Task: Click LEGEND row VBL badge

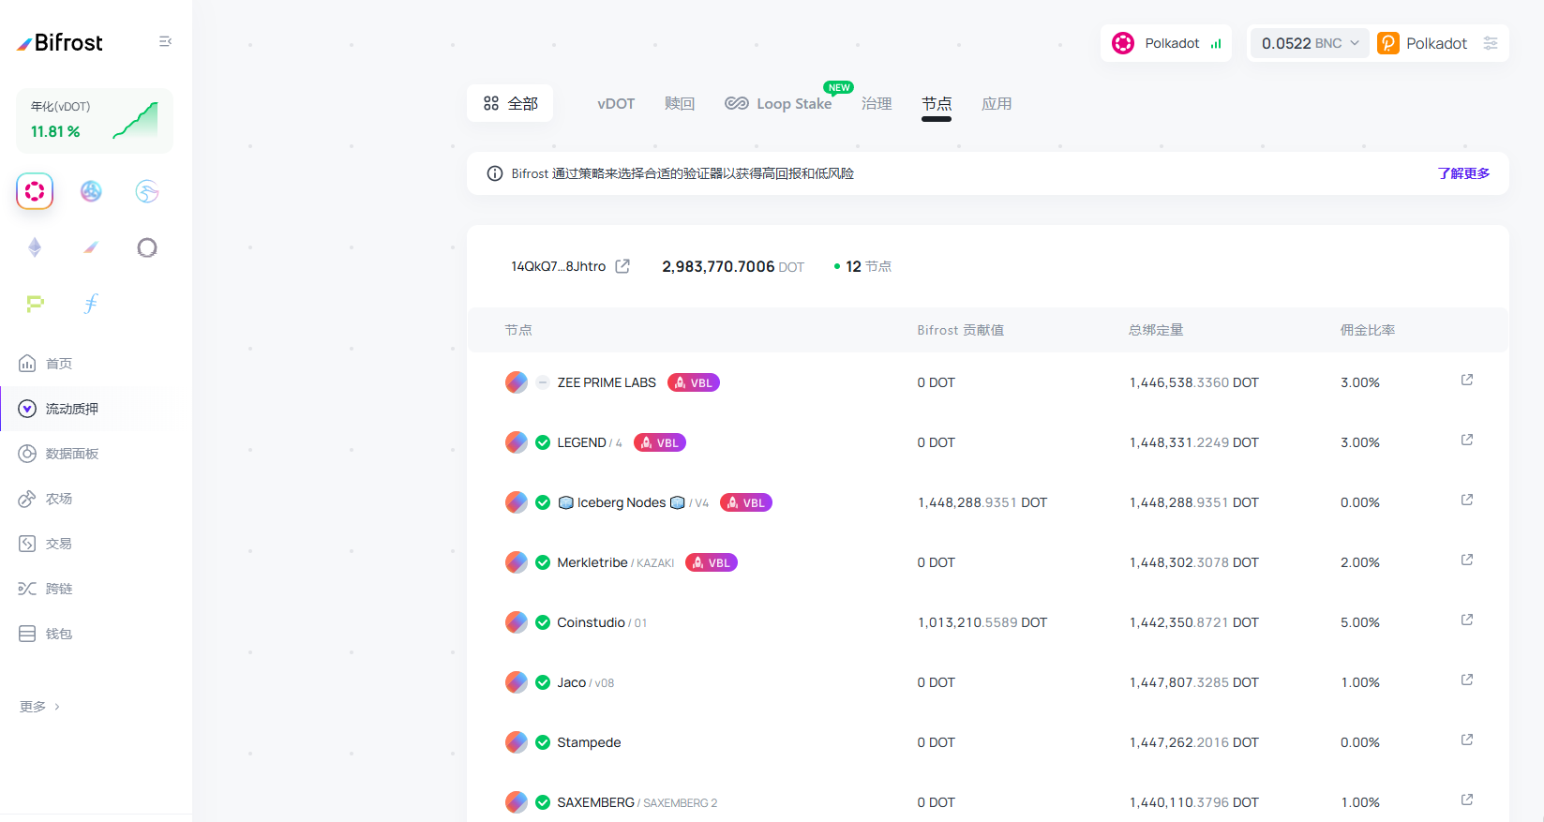Action: pyautogui.click(x=660, y=442)
